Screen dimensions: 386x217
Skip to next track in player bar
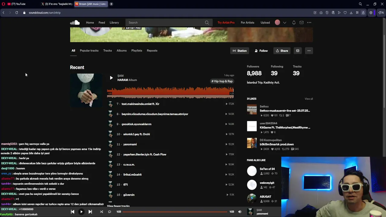pos(90,212)
